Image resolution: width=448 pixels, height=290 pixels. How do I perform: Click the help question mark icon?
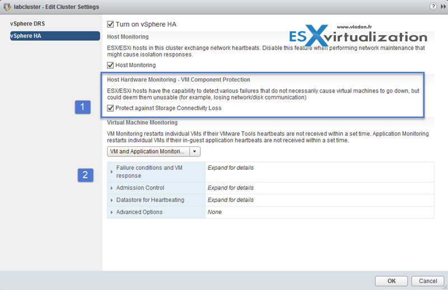tap(433, 6)
